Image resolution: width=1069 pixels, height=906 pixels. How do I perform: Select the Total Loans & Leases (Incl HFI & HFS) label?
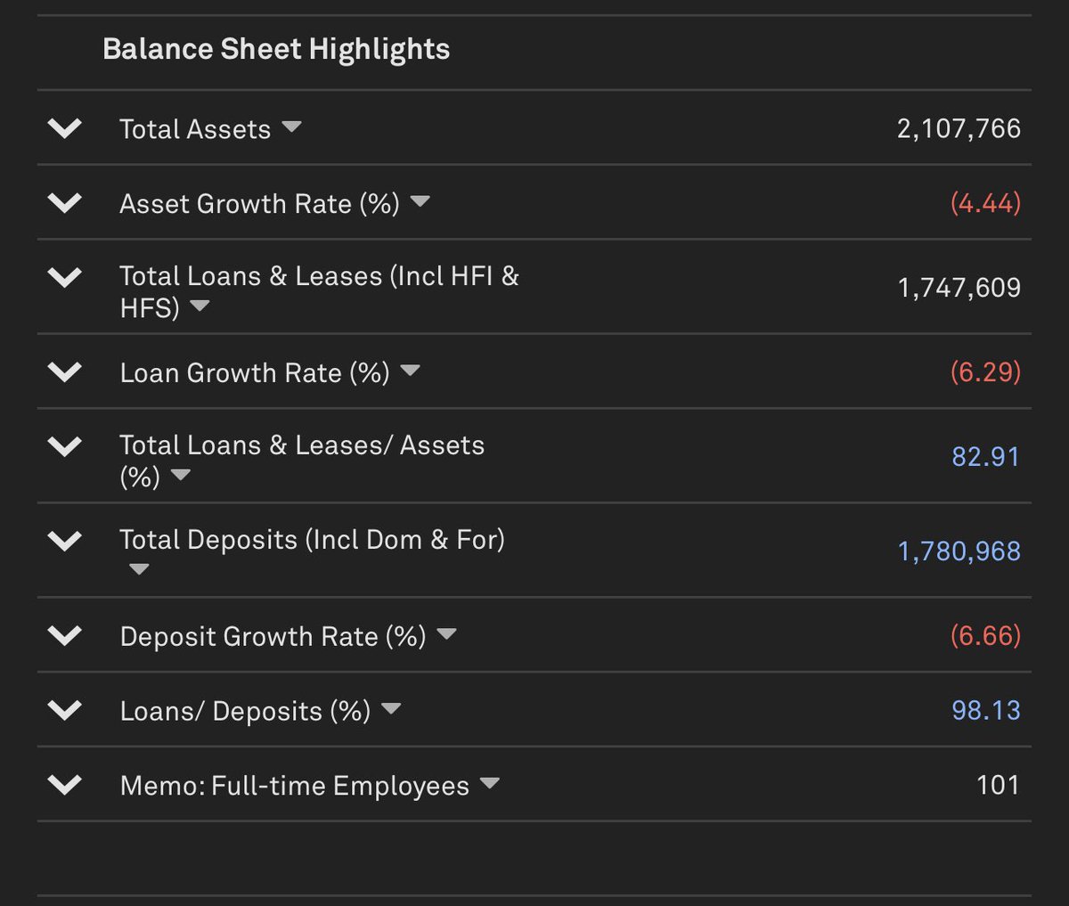(320, 292)
